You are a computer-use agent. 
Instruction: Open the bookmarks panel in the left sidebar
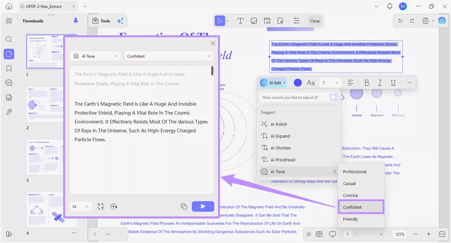pyautogui.click(x=9, y=68)
